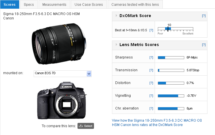Open the mounted on camera dropdown
Screen dimensions: 215x135
tap(63, 74)
